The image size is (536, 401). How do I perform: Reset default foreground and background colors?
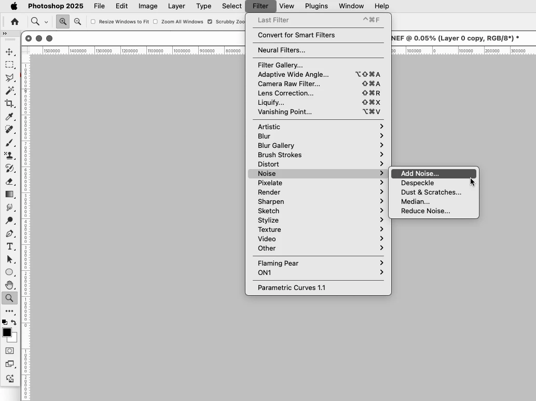click(x=5, y=322)
